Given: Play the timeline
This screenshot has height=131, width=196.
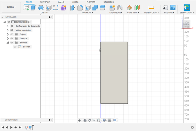Looking at the screenshot, I should [11, 127].
